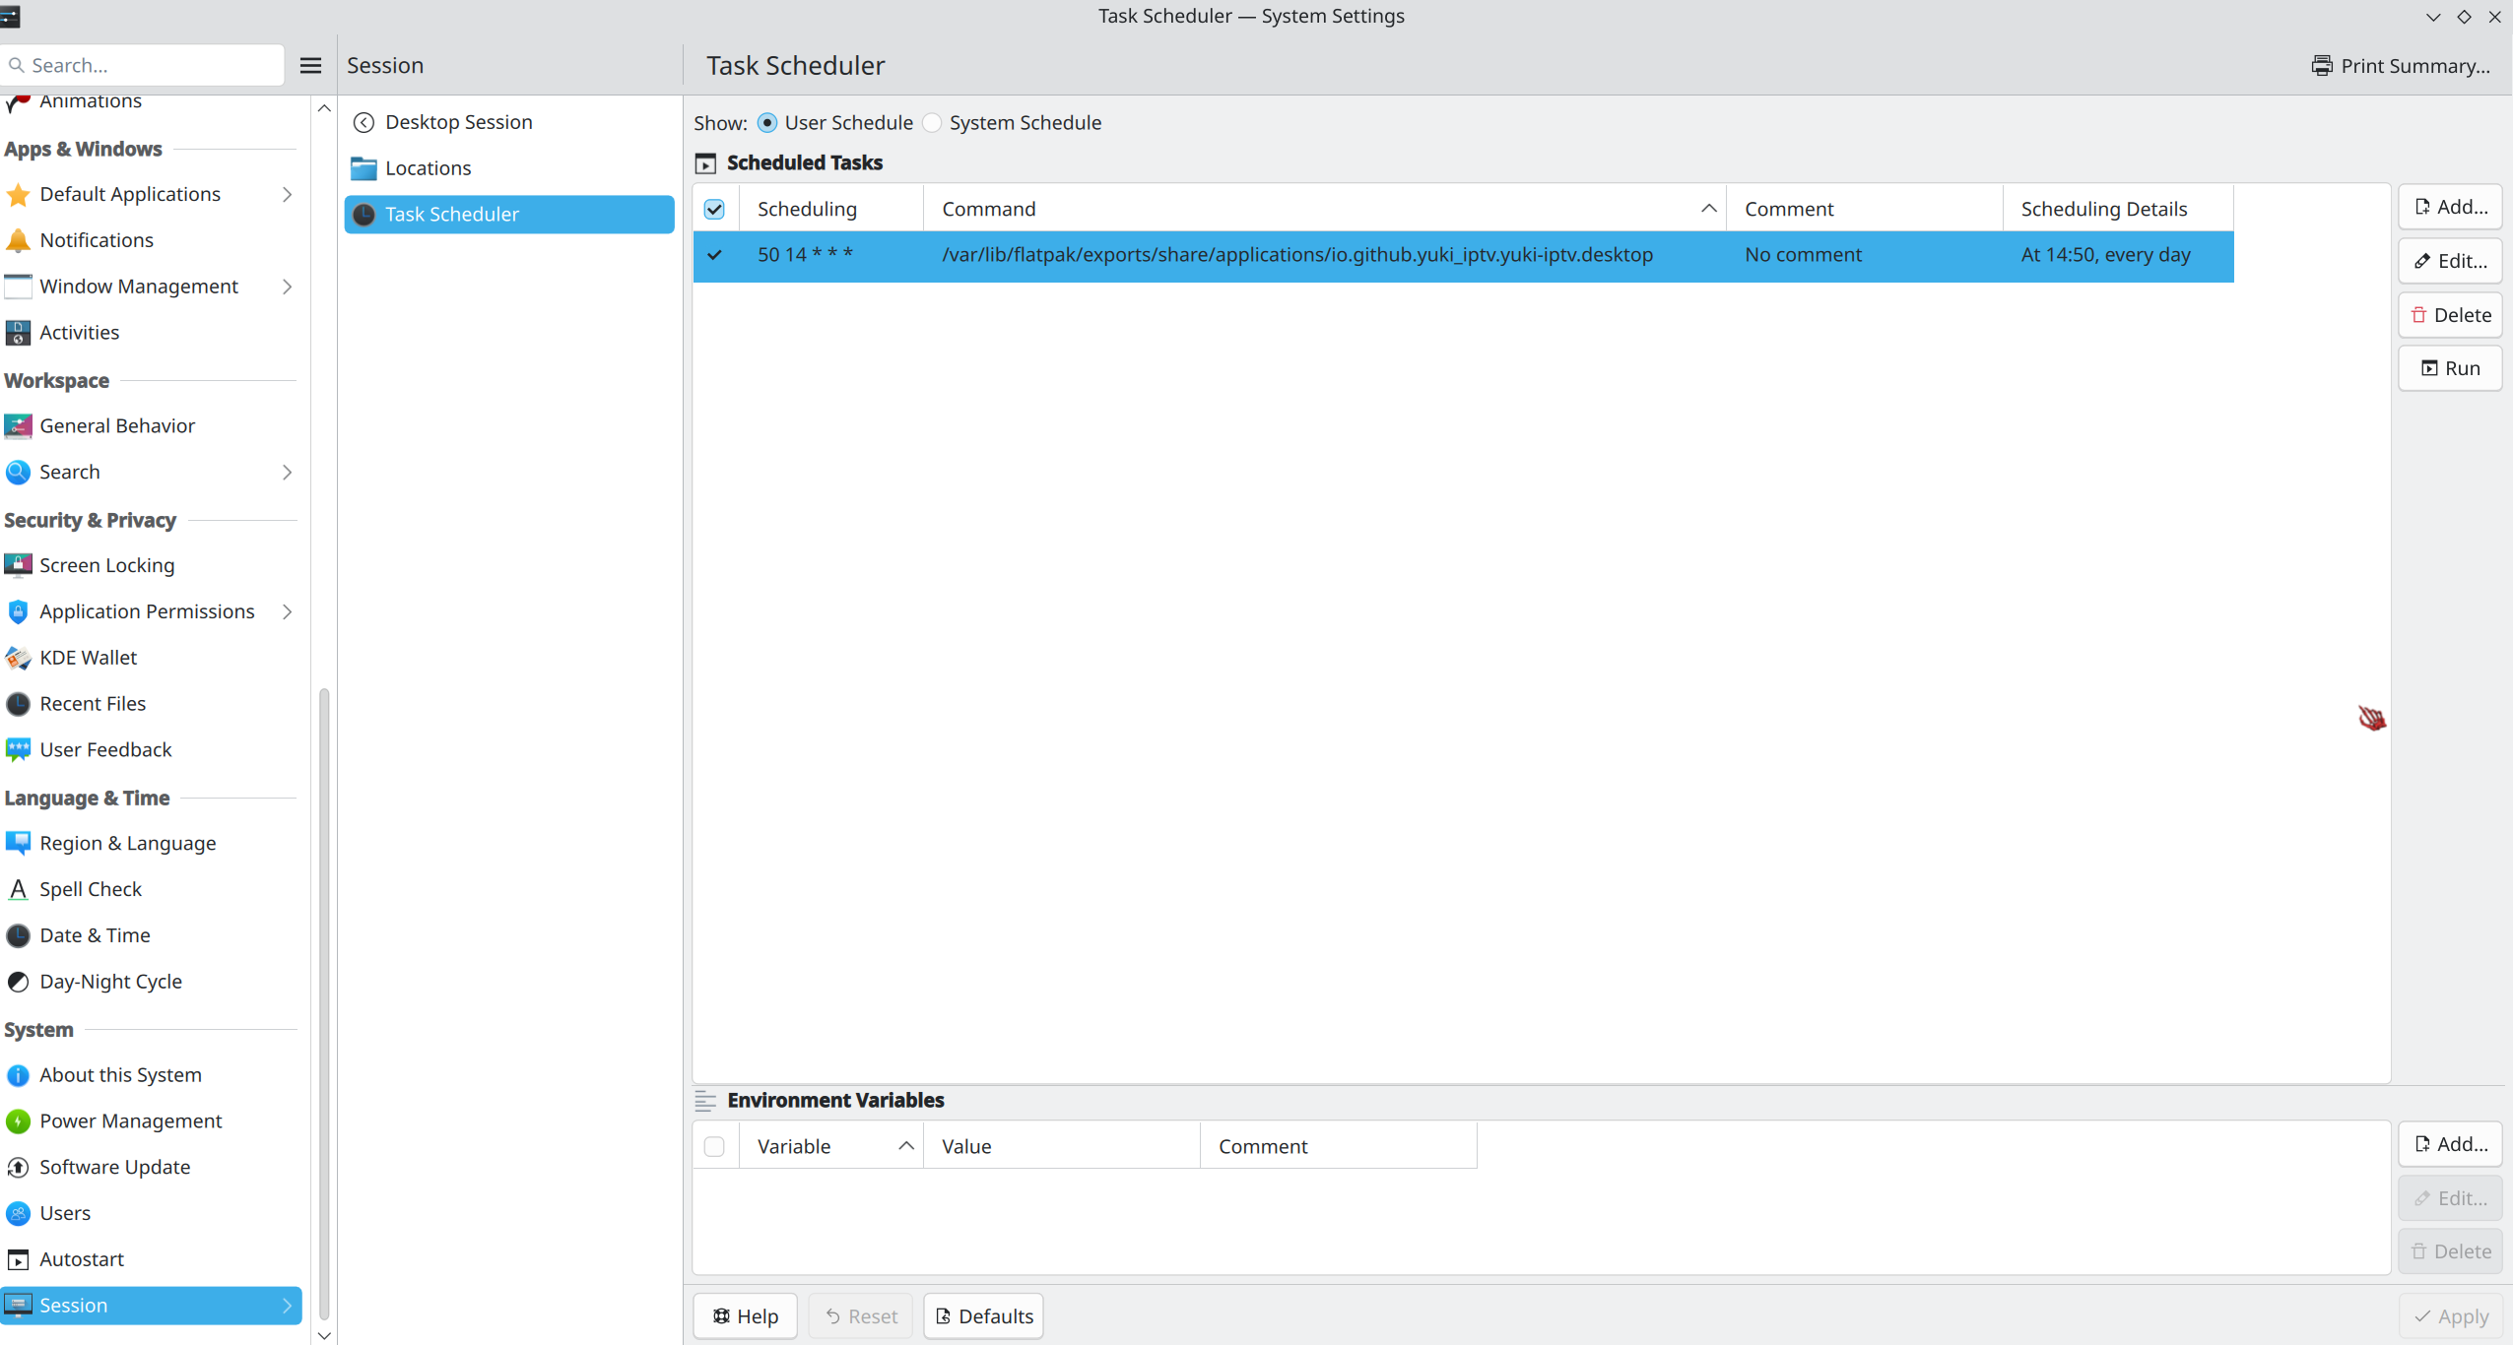Open Notifications settings from sidebar
This screenshot has width=2513, height=1345.
[x=98, y=239]
